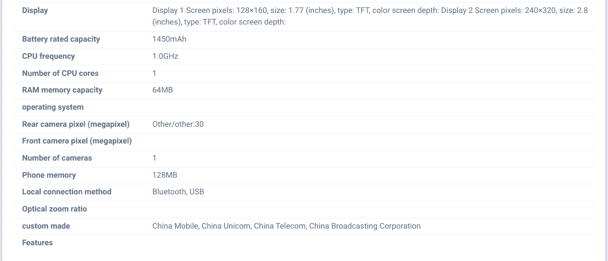This screenshot has width=608, height=261.
Task: Select the Battery rated capacity label
Action: coord(61,39)
